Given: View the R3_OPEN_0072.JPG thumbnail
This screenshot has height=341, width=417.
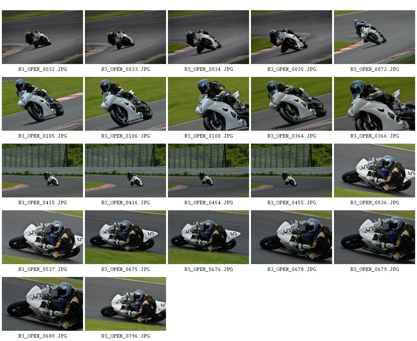Looking at the screenshot, I should (x=375, y=37).
